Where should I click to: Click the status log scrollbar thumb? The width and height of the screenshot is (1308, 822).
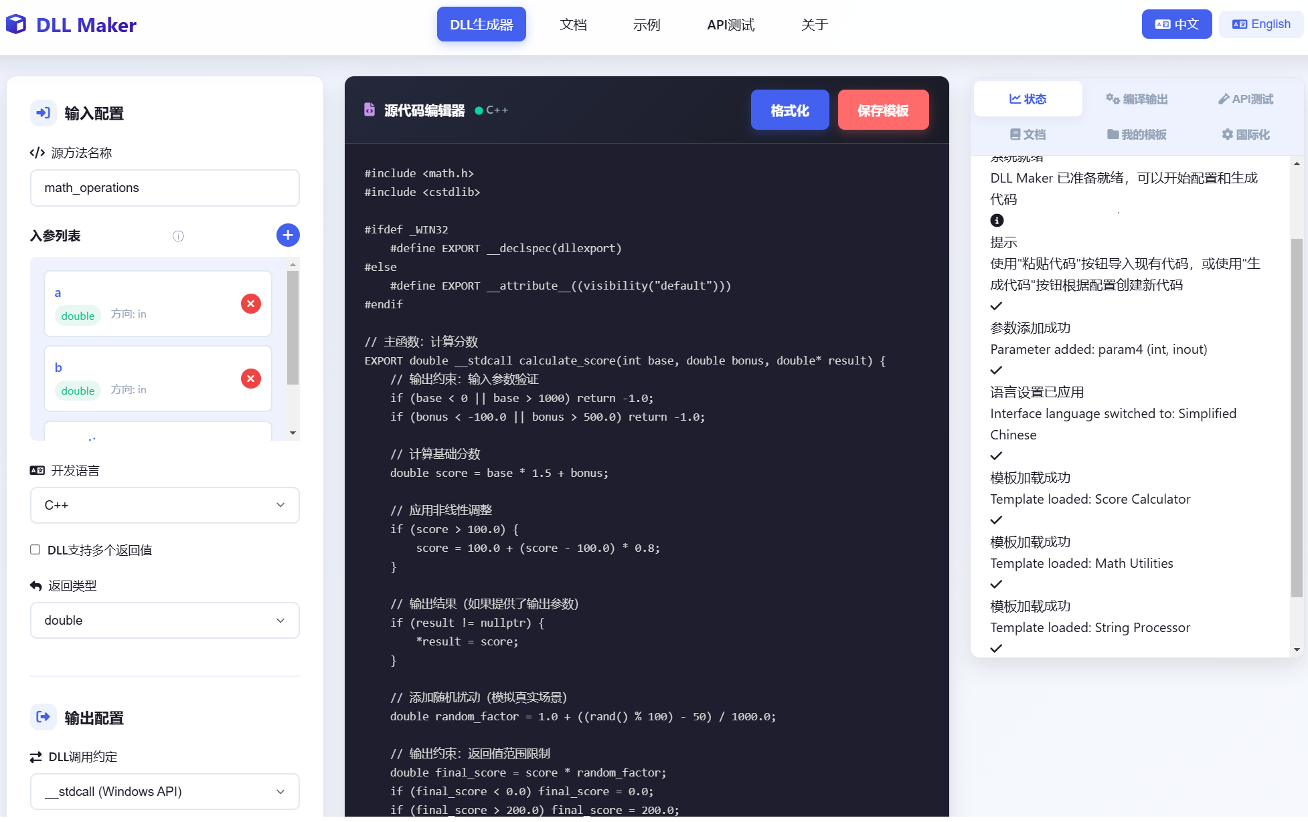1297,417
